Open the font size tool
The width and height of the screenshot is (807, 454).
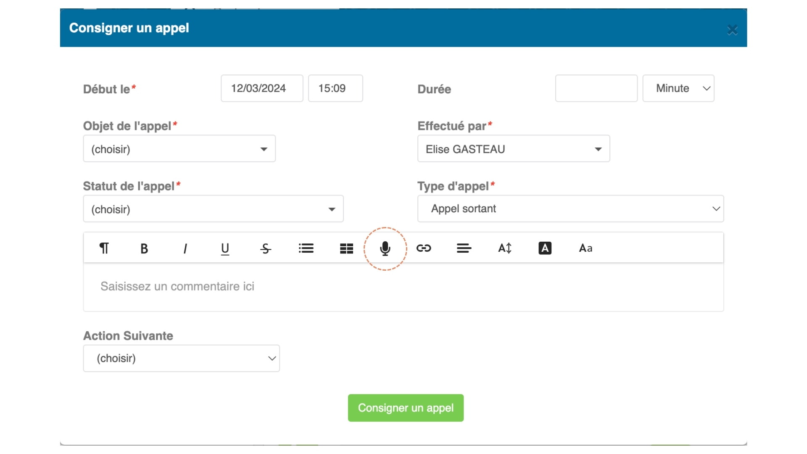point(505,248)
